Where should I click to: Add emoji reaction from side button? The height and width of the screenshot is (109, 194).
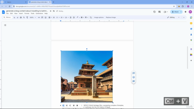134,77
